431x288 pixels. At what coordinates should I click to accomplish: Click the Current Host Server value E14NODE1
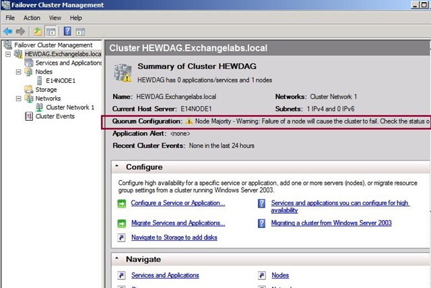[x=196, y=109]
